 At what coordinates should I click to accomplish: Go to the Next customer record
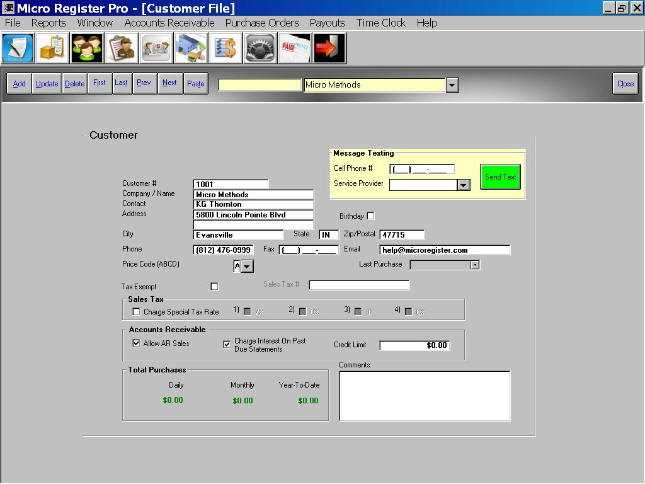[x=170, y=84]
